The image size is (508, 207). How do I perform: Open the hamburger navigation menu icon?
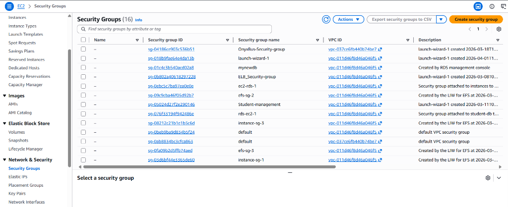point(9,6)
